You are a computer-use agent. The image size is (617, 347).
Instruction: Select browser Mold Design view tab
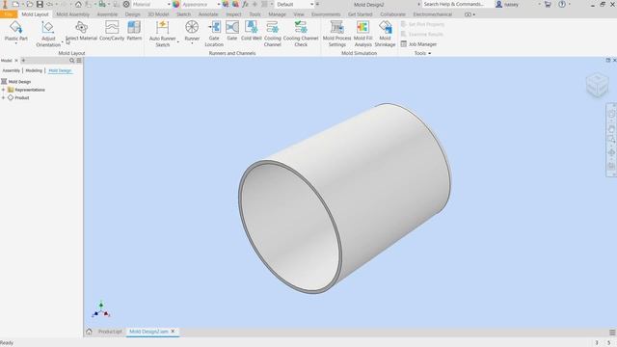(60, 70)
